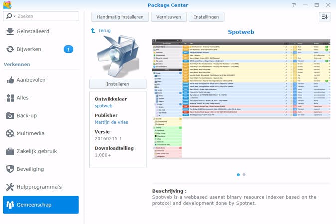
Task: Click the Multimedia film reel icon
Action: (10, 133)
